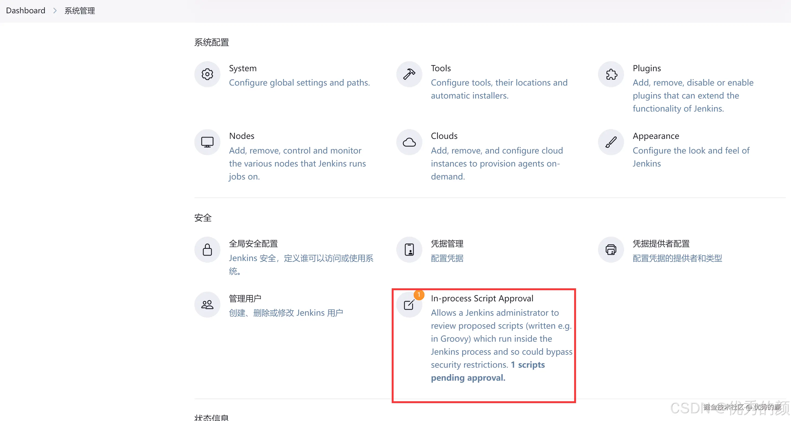Click the 全局安全配置 padlock icon
Screen dimensions: 791x421
(207, 250)
